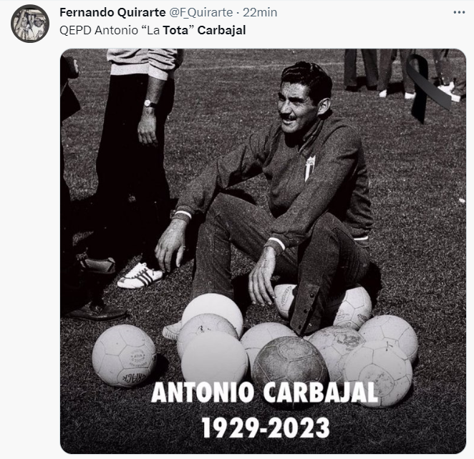Image resolution: width=474 pixels, height=459 pixels.
Task: Click the leftmost soccer ball with printed logo
Action: coord(125,356)
